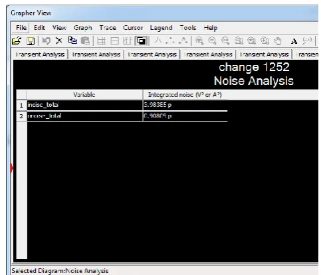The image size is (321, 275).
Task: Toggle the Show Legend icon
Action: (x=114, y=41)
